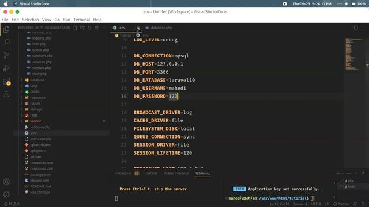The width and height of the screenshot is (369, 207).
Task: Create a new file in Explorer
Action: pos(76,28)
